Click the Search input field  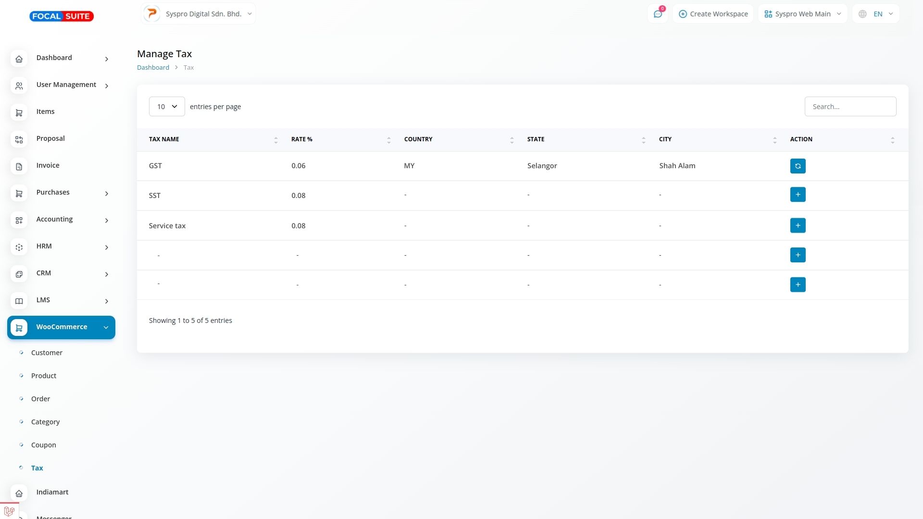click(x=850, y=107)
